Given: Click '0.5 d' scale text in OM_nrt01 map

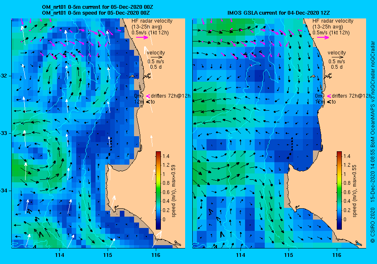Looking at the screenshot, I should [x=156, y=67].
